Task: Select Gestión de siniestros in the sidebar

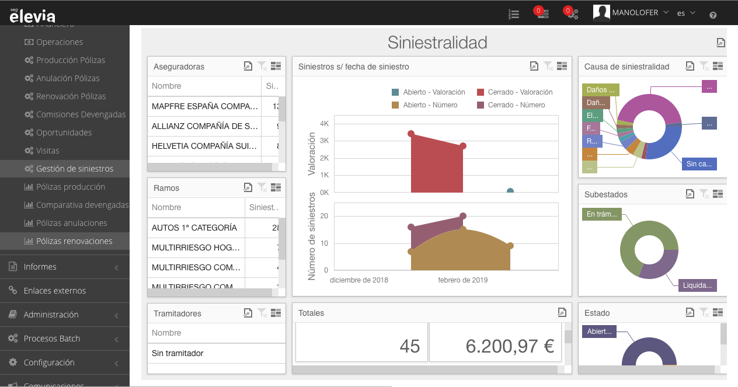Action: point(65,169)
